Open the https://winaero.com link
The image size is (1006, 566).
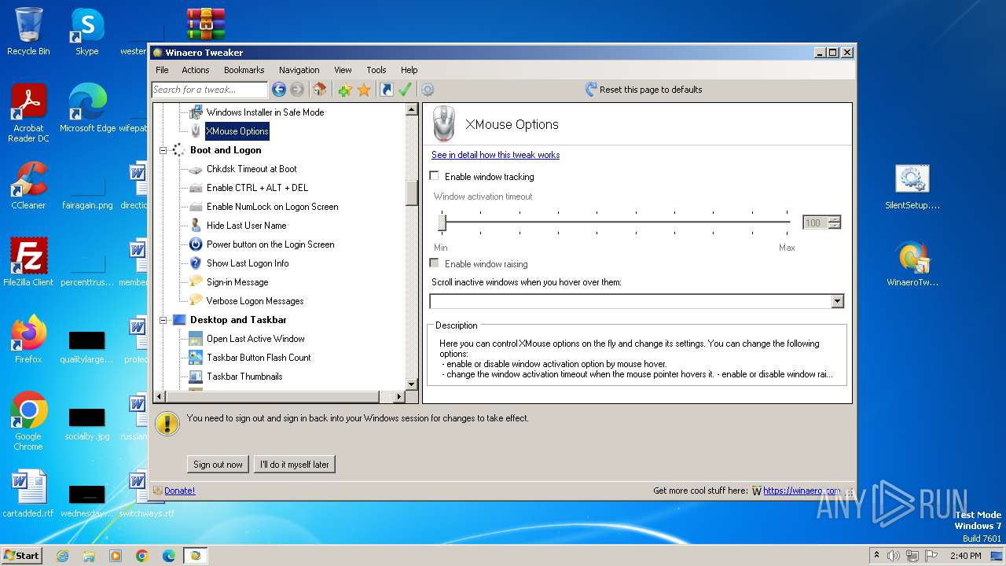coord(802,491)
